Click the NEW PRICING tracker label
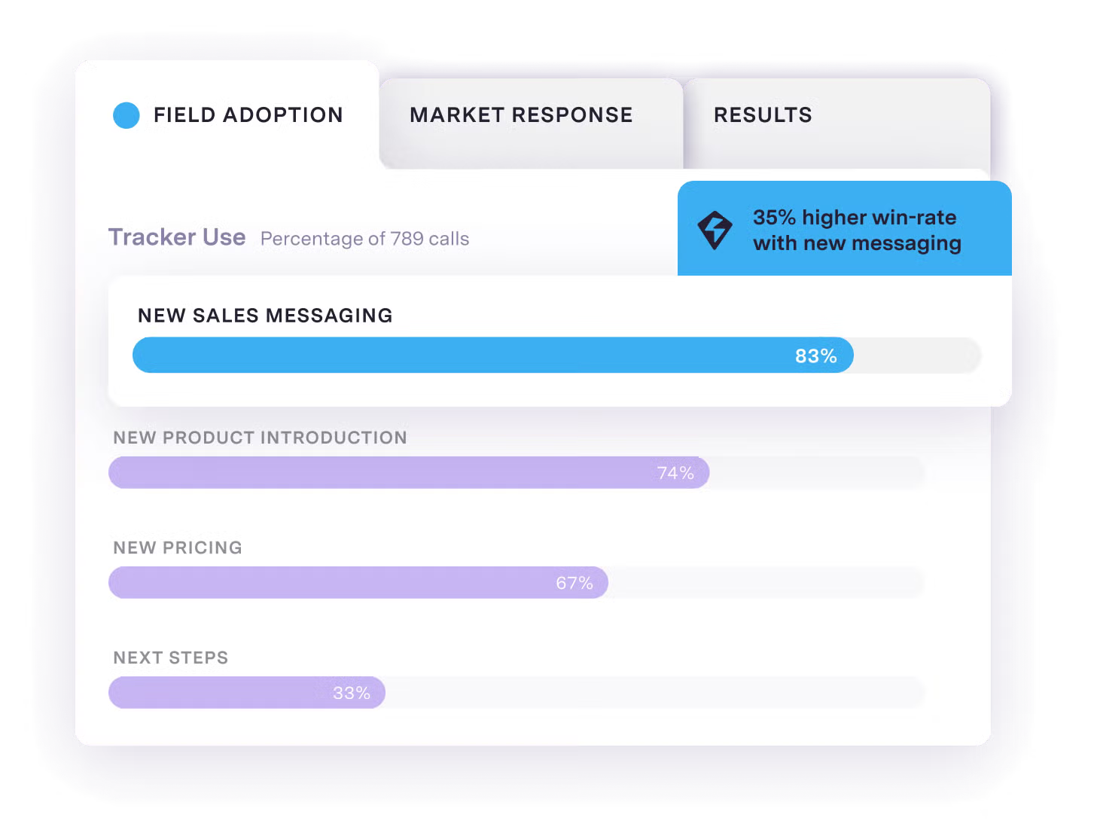 pos(176,548)
